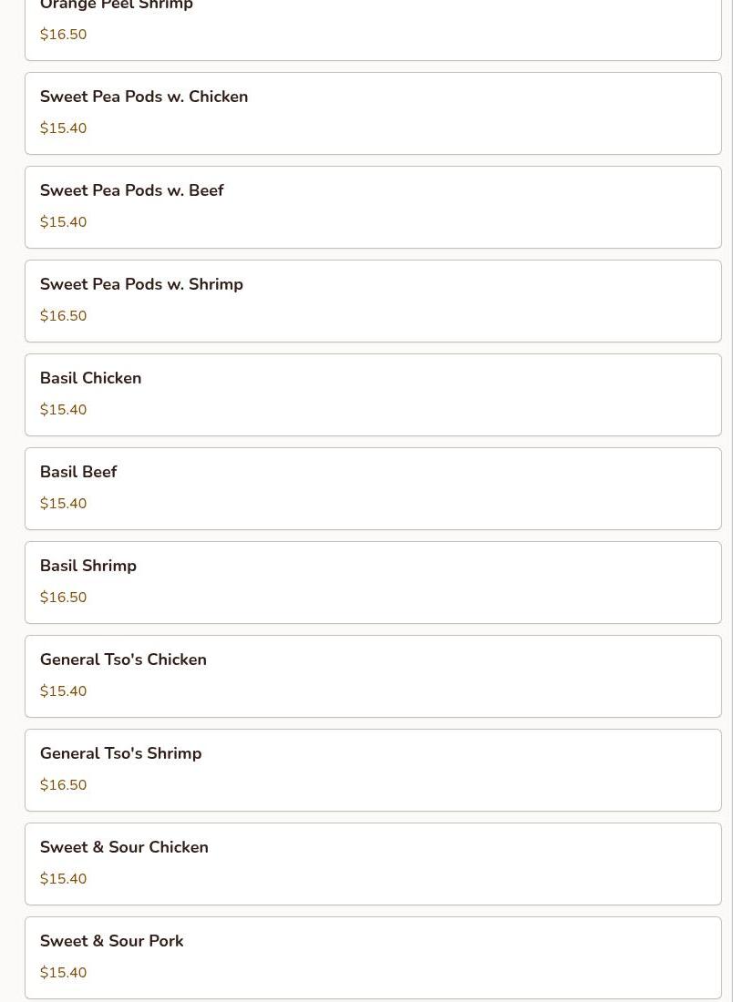Click price under General Tso's Chicken
This screenshot has width=751, height=1002.
(63, 691)
